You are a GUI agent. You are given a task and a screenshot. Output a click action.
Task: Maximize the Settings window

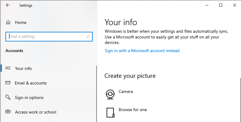coord(220,5)
